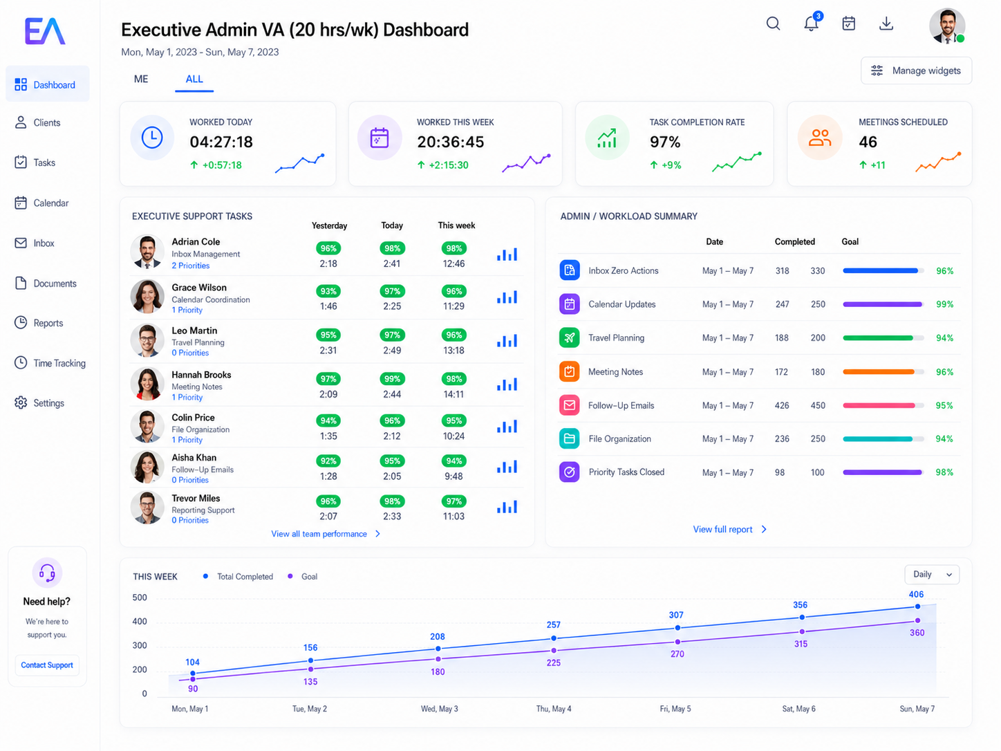Image resolution: width=1001 pixels, height=751 pixels.
Task: Open Time Tracking in the sidebar
Action: (x=50, y=363)
